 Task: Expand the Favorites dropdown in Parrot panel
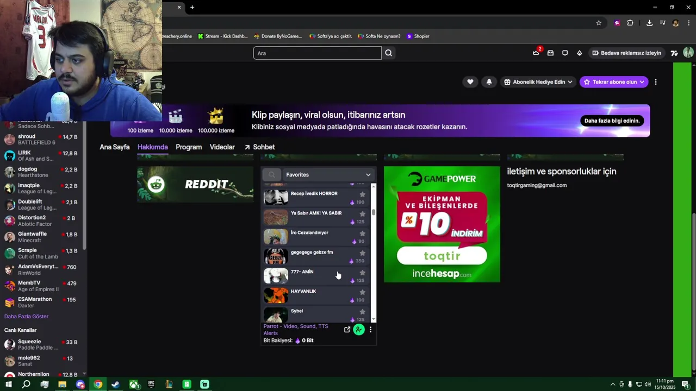[328, 175]
